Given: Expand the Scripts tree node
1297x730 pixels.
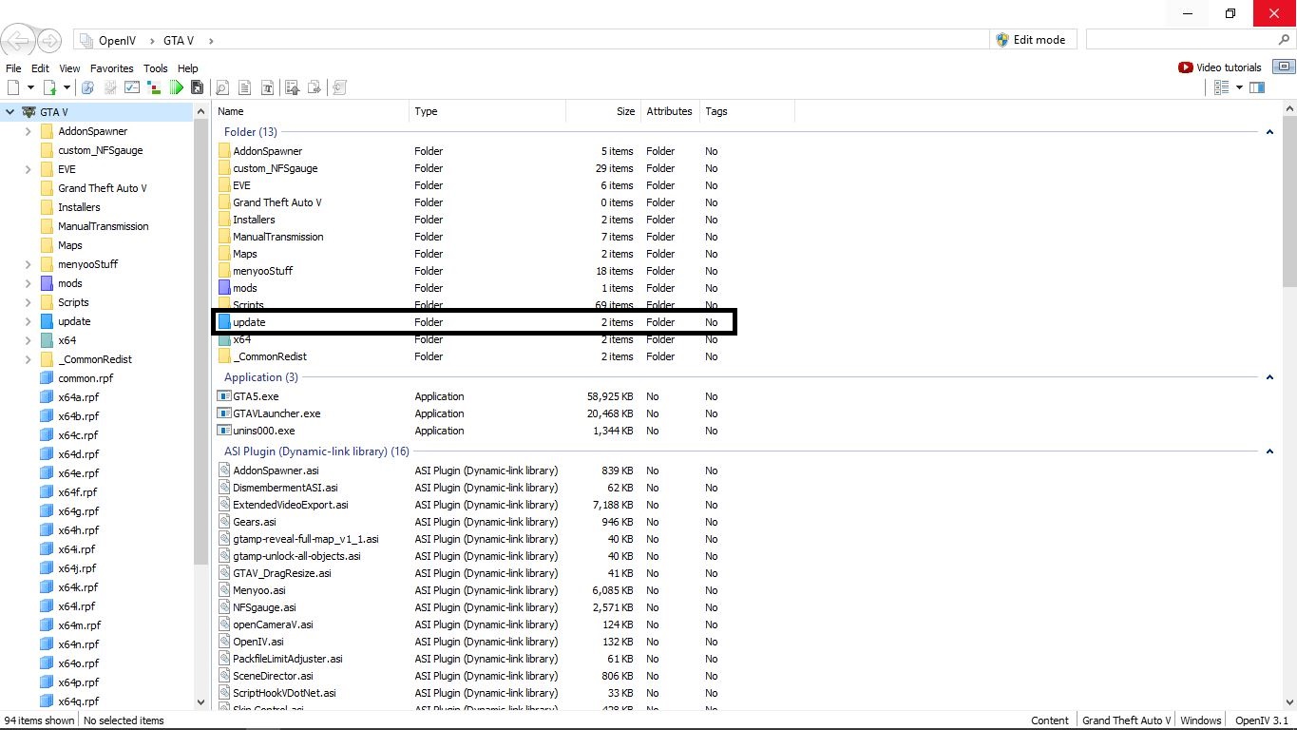Looking at the screenshot, I should (28, 302).
